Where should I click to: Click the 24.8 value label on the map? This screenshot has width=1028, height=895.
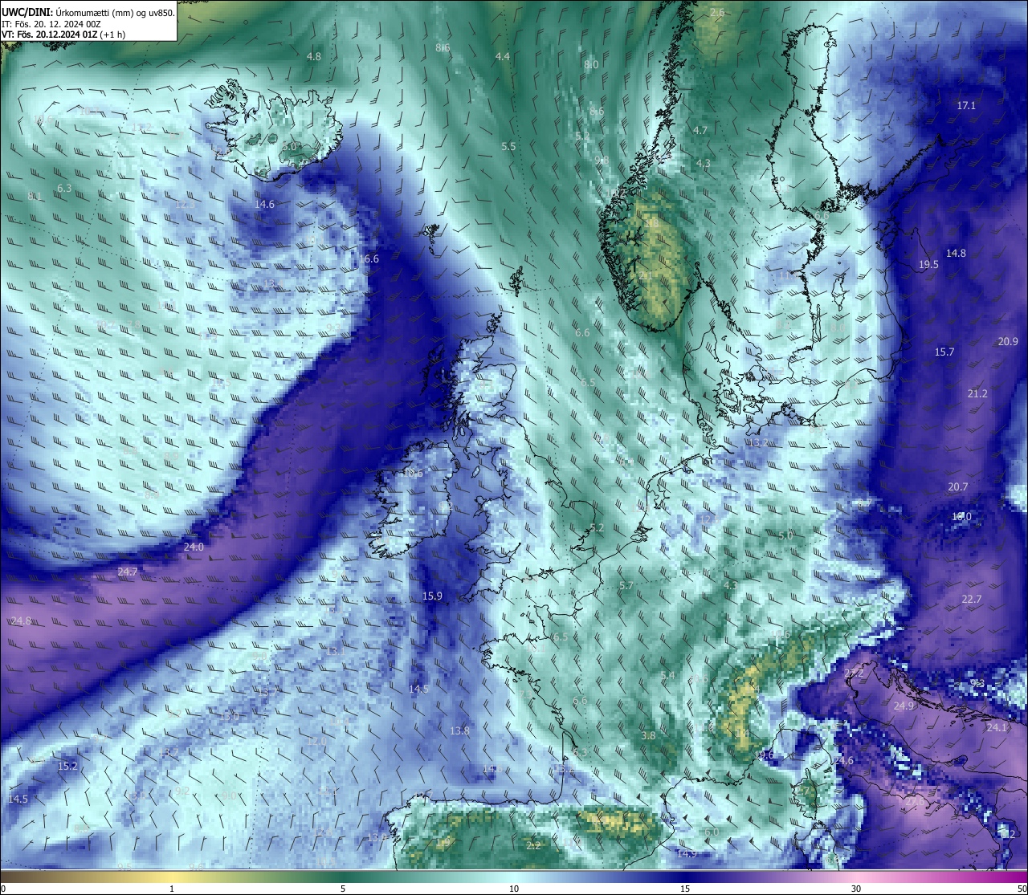click(x=22, y=620)
